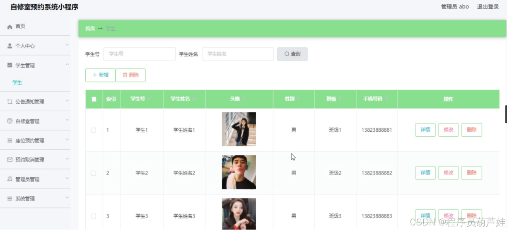Expand the 个人中心 chevron
The image size is (507, 230).
click(x=67, y=45)
